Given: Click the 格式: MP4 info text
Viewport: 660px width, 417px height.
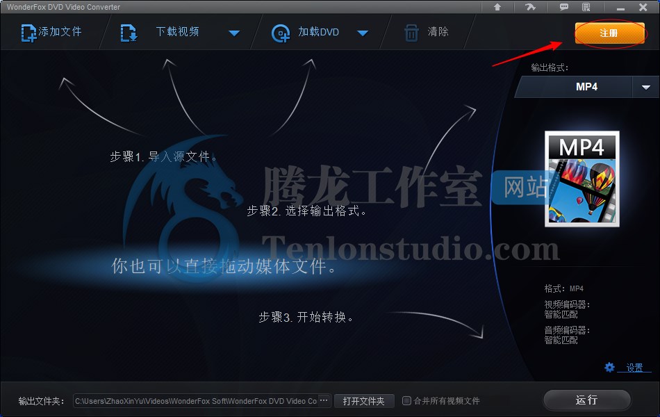Looking at the screenshot, I should click(x=563, y=288).
